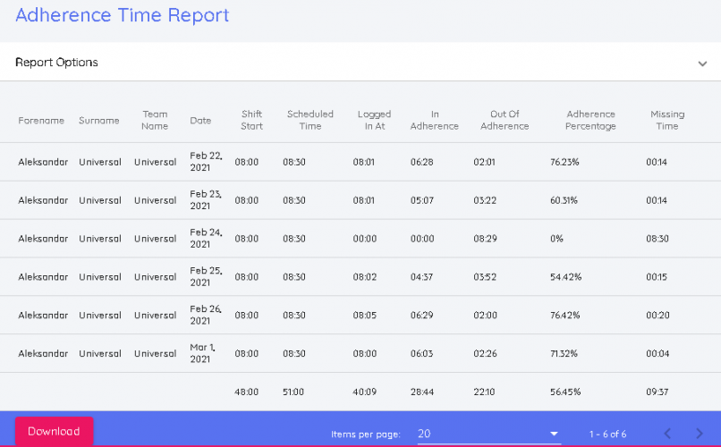Image resolution: width=721 pixels, height=447 pixels.
Task: Sort by Forename column header
Action: point(41,121)
